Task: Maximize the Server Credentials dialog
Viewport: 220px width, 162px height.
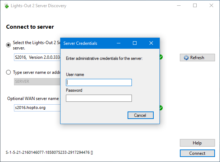Action: [135, 43]
